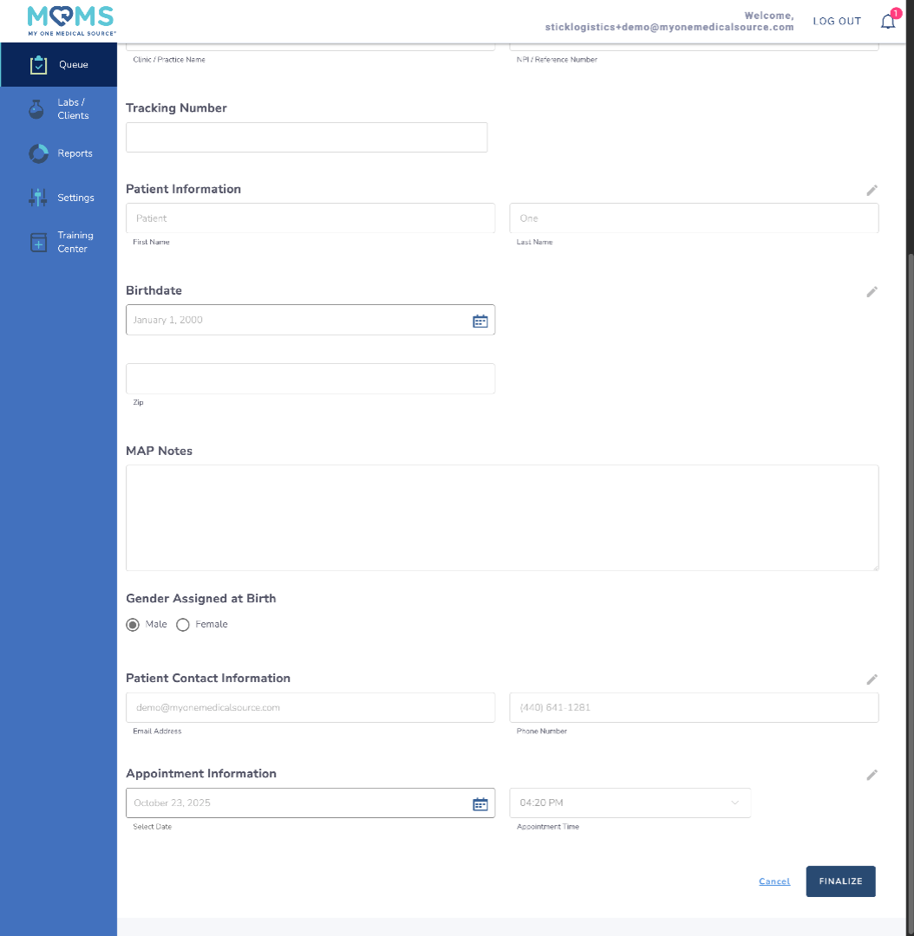
Task: Select the Female gender radio button
Action: (183, 624)
